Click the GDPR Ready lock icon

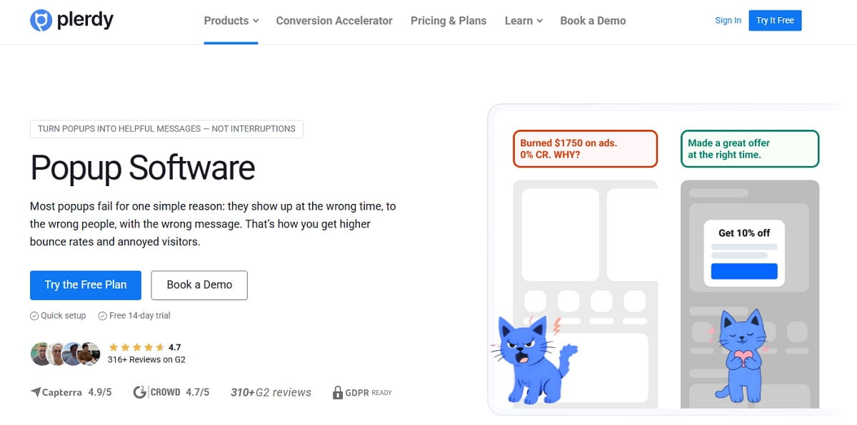pyautogui.click(x=338, y=391)
